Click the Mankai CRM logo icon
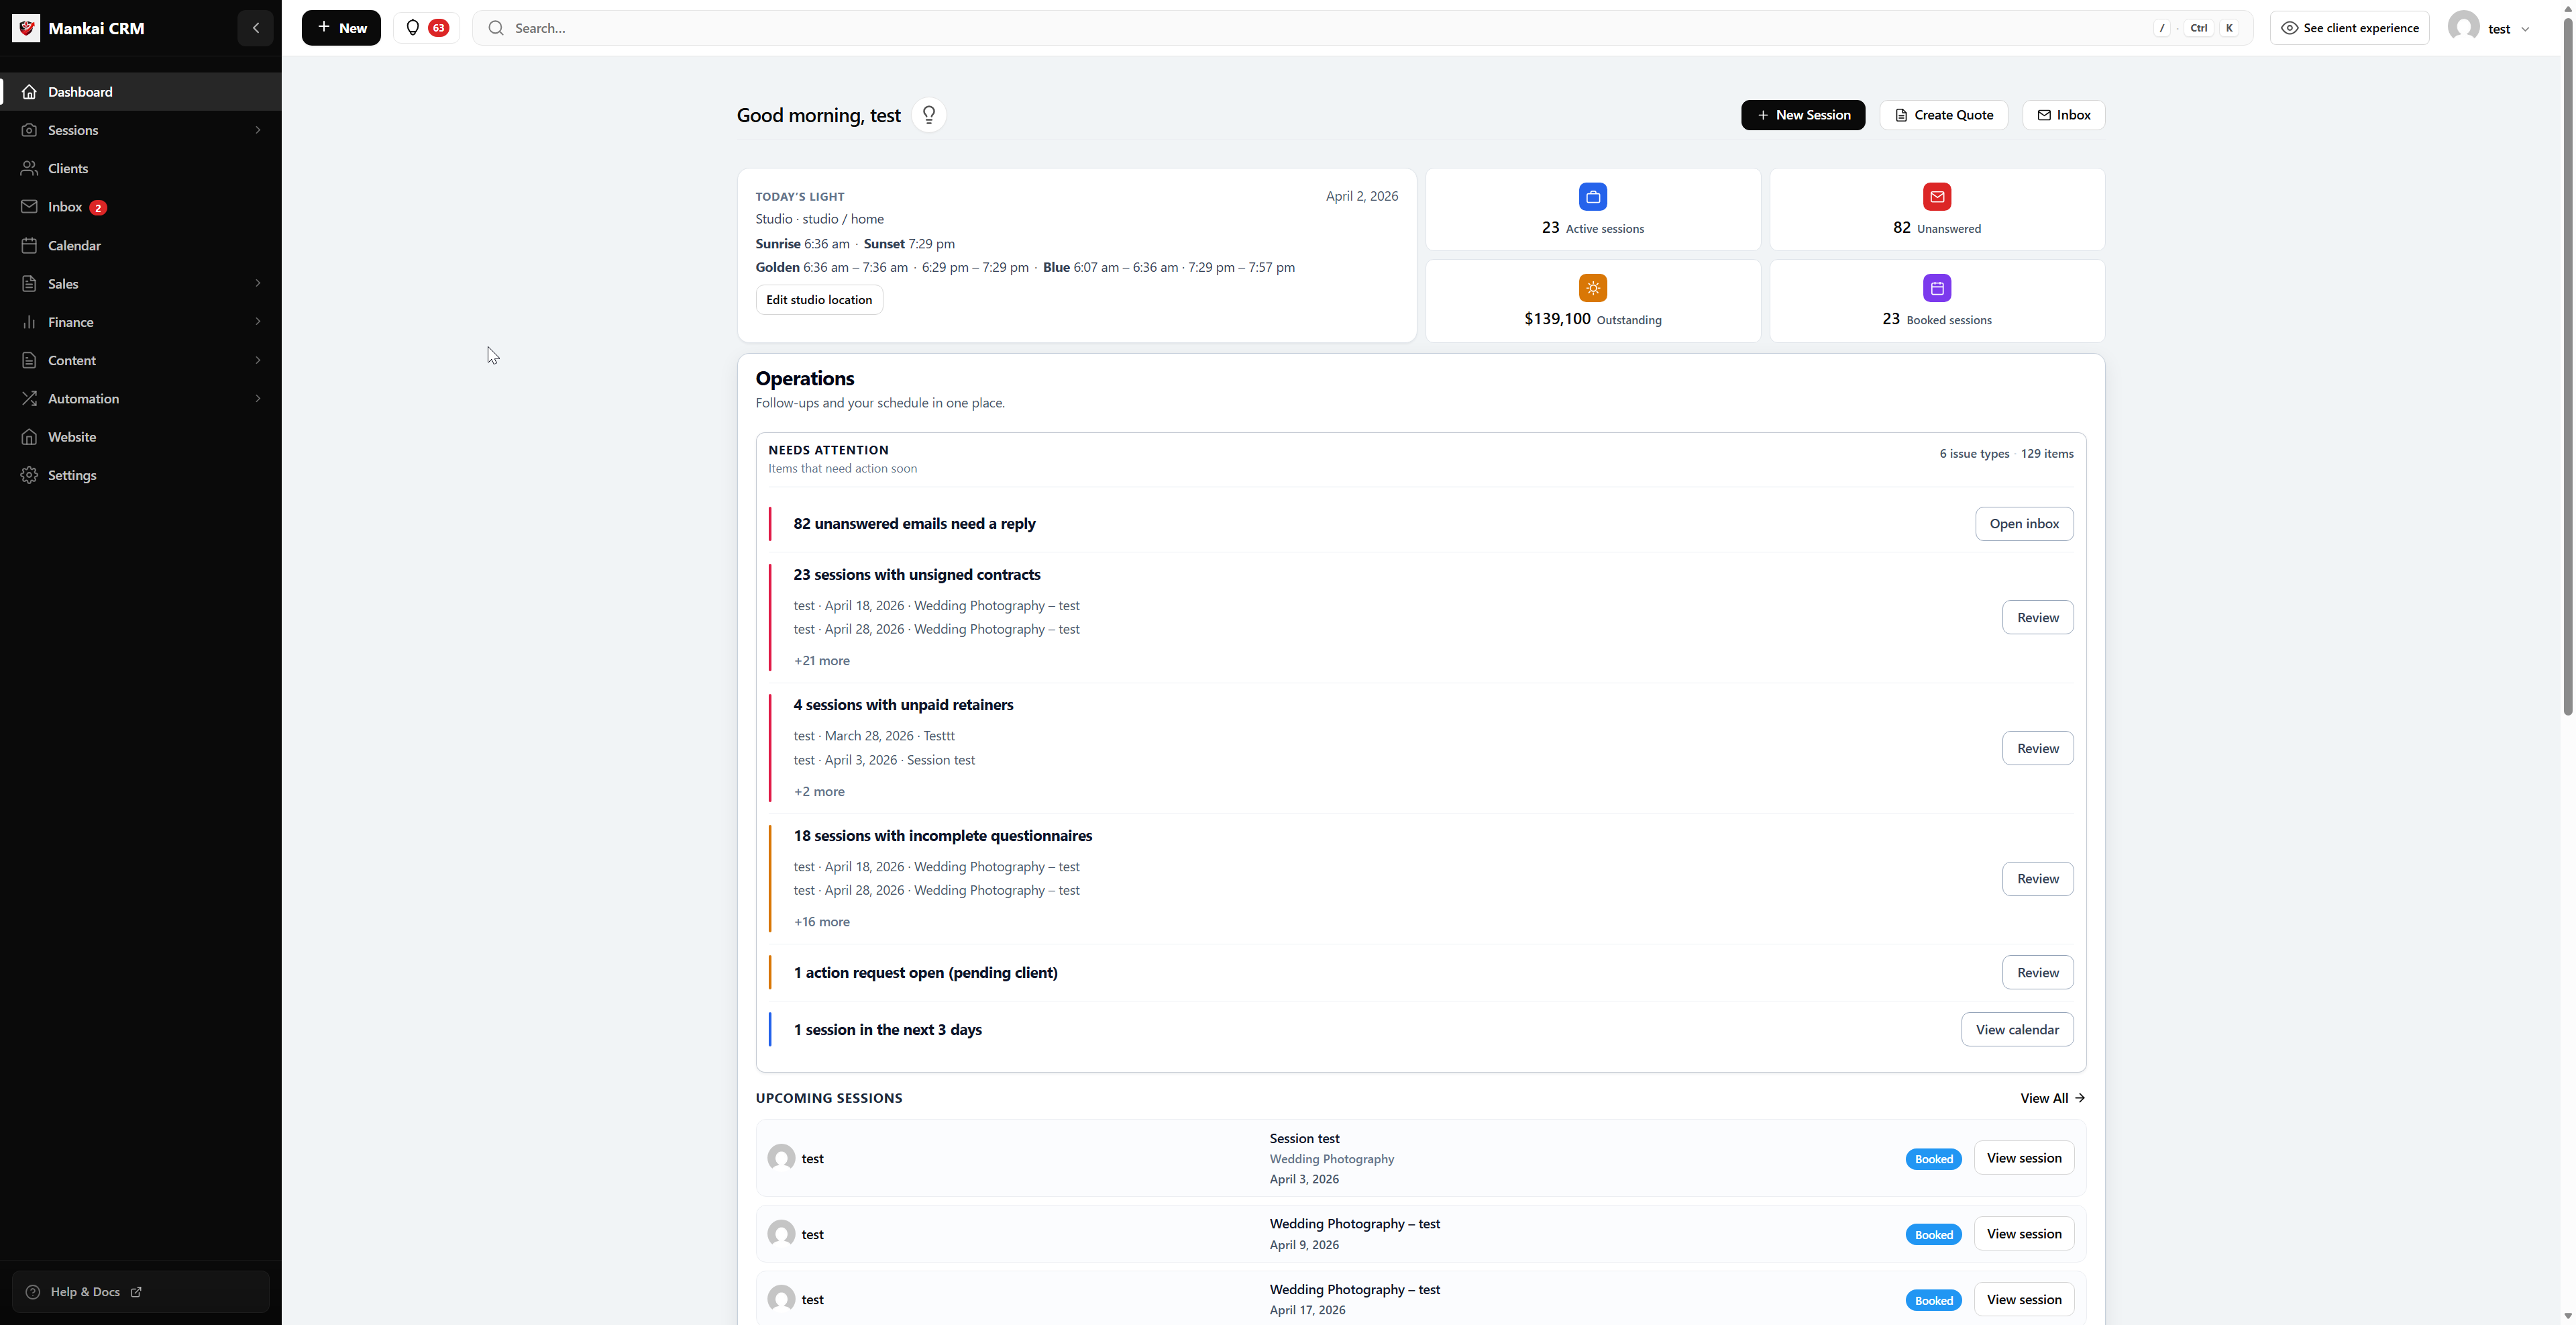 (26, 28)
